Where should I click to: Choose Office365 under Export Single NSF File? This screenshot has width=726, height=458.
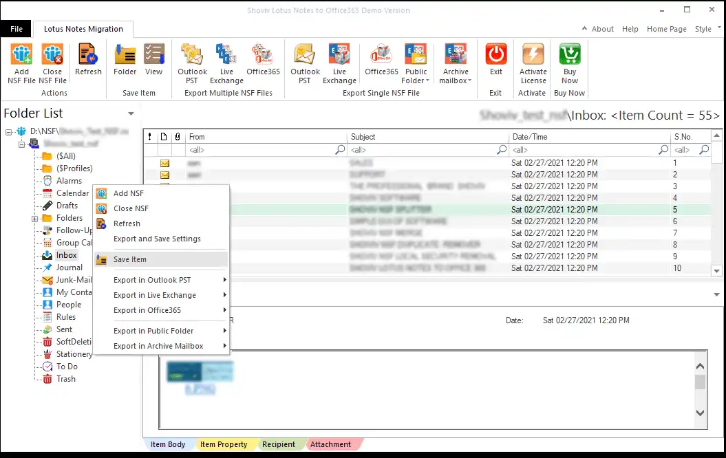coord(381,59)
